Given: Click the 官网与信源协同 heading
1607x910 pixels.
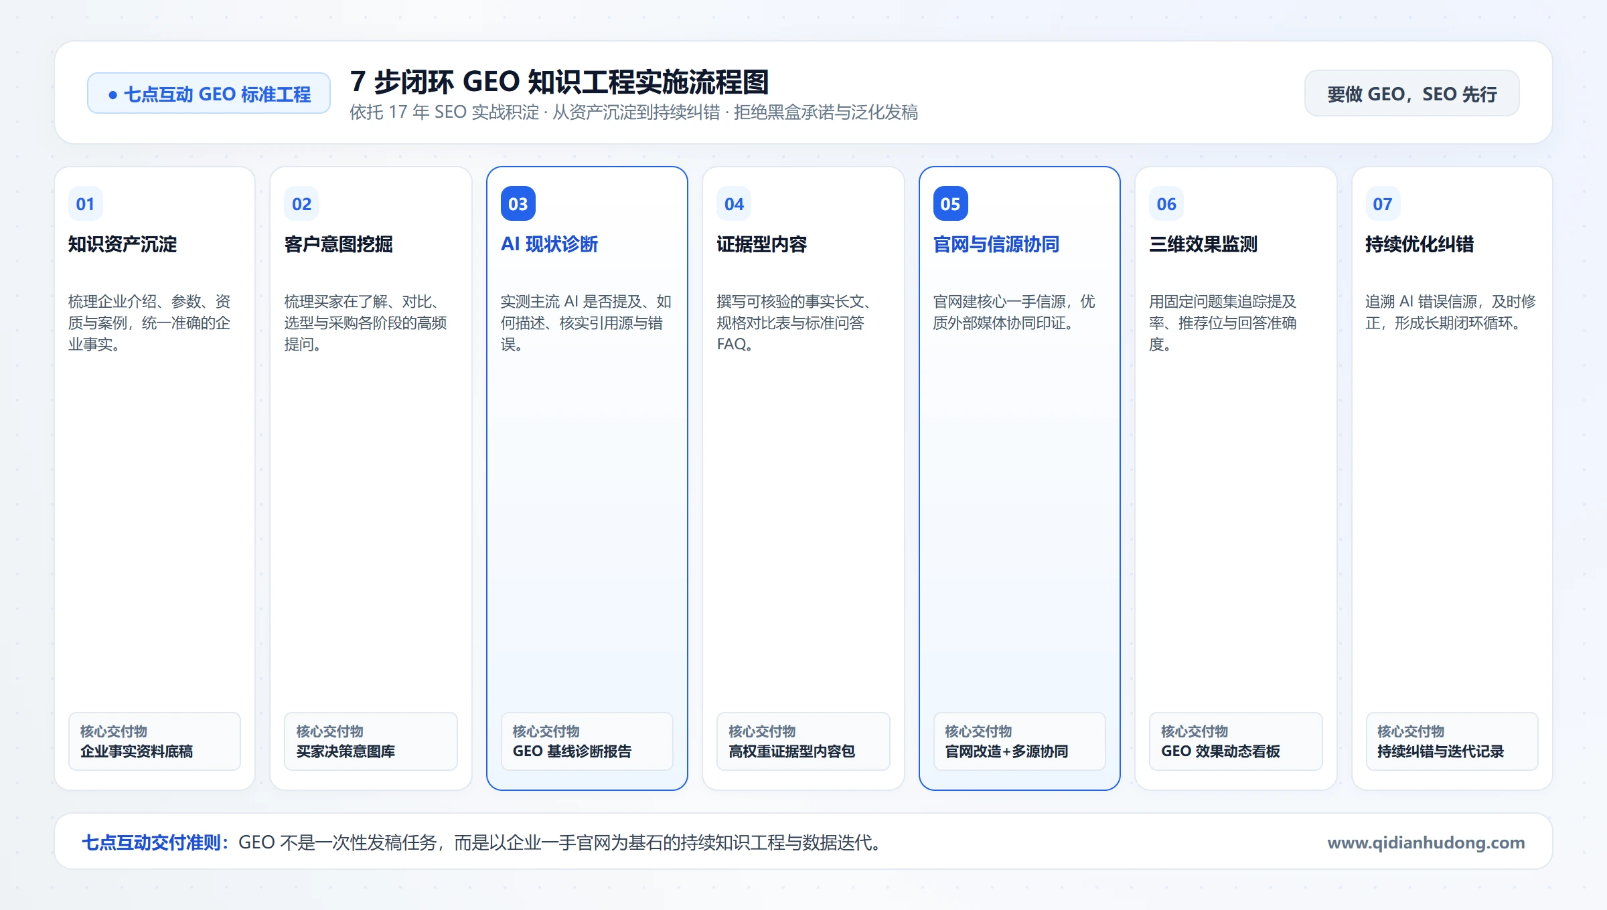Looking at the screenshot, I should [x=996, y=244].
